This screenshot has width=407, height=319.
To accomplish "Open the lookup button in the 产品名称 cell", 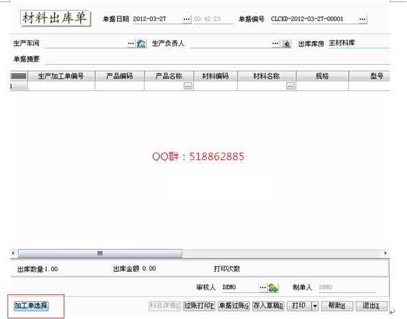I will [188, 86].
